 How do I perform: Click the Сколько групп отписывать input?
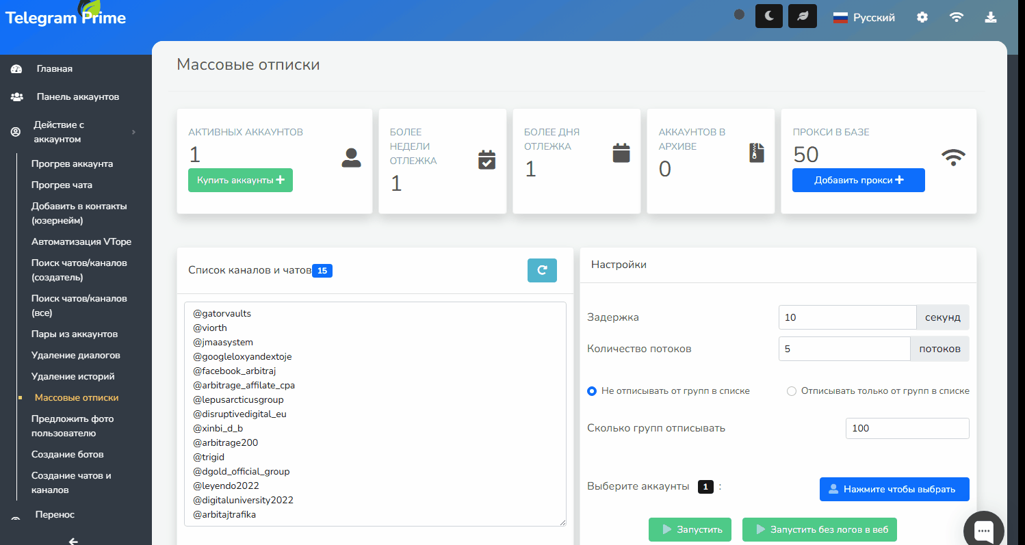pos(907,428)
